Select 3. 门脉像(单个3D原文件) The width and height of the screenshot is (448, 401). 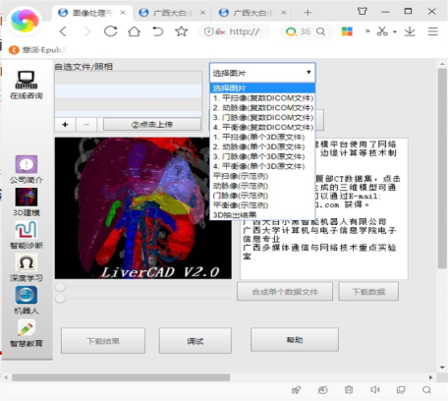(x=262, y=156)
